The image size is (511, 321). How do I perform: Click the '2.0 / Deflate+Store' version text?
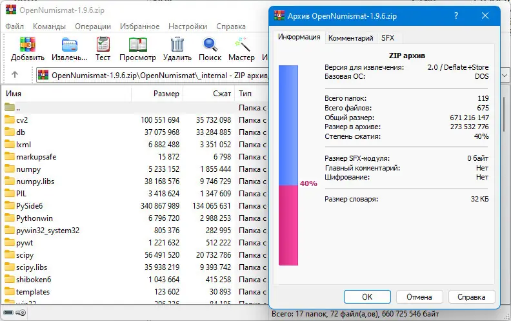click(458, 67)
